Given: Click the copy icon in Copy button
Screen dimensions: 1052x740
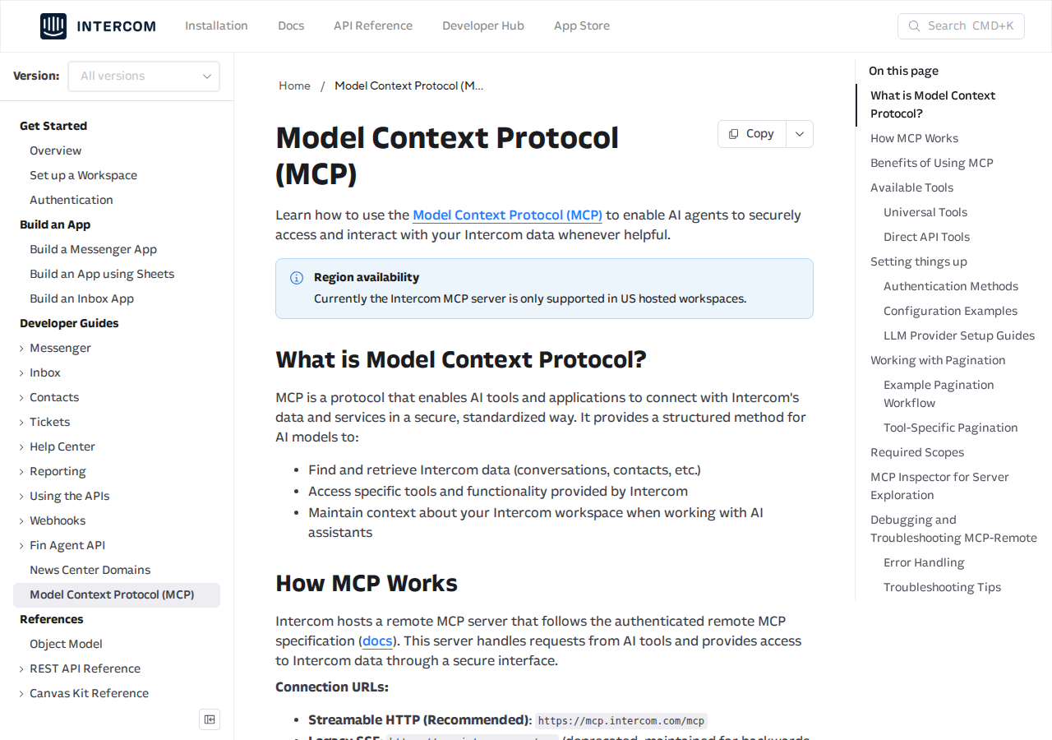Looking at the screenshot, I should click(x=733, y=134).
